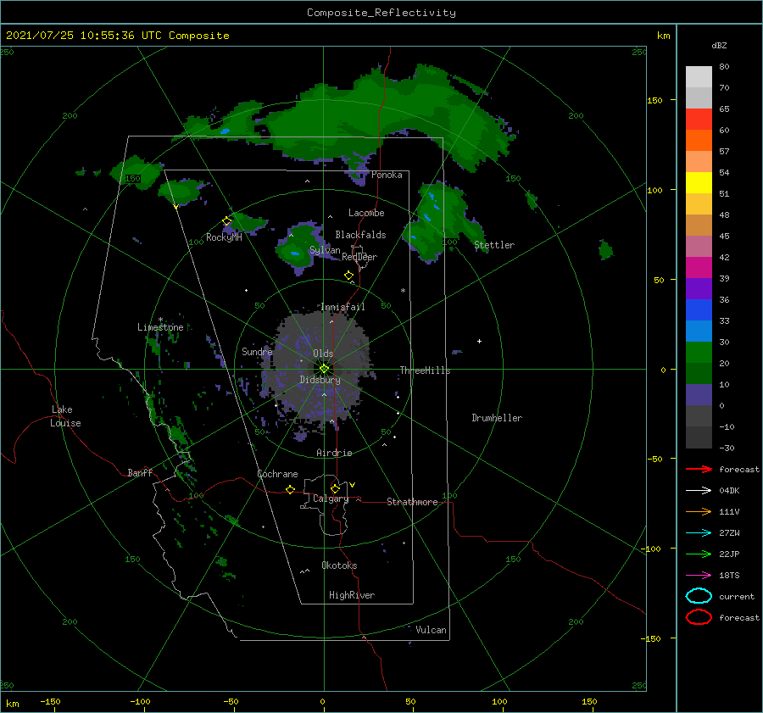
Task: Click the white plus marker west of Drumheller
Action: pos(479,341)
